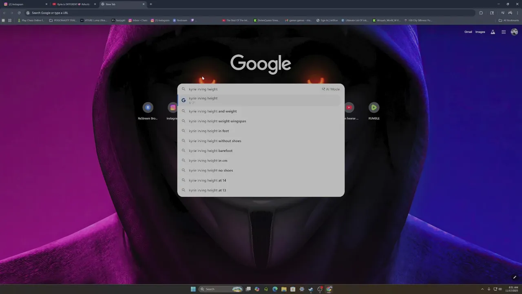The width and height of the screenshot is (522, 294).
Task: Open games games bookmark
Action: (x=299, y=20)
